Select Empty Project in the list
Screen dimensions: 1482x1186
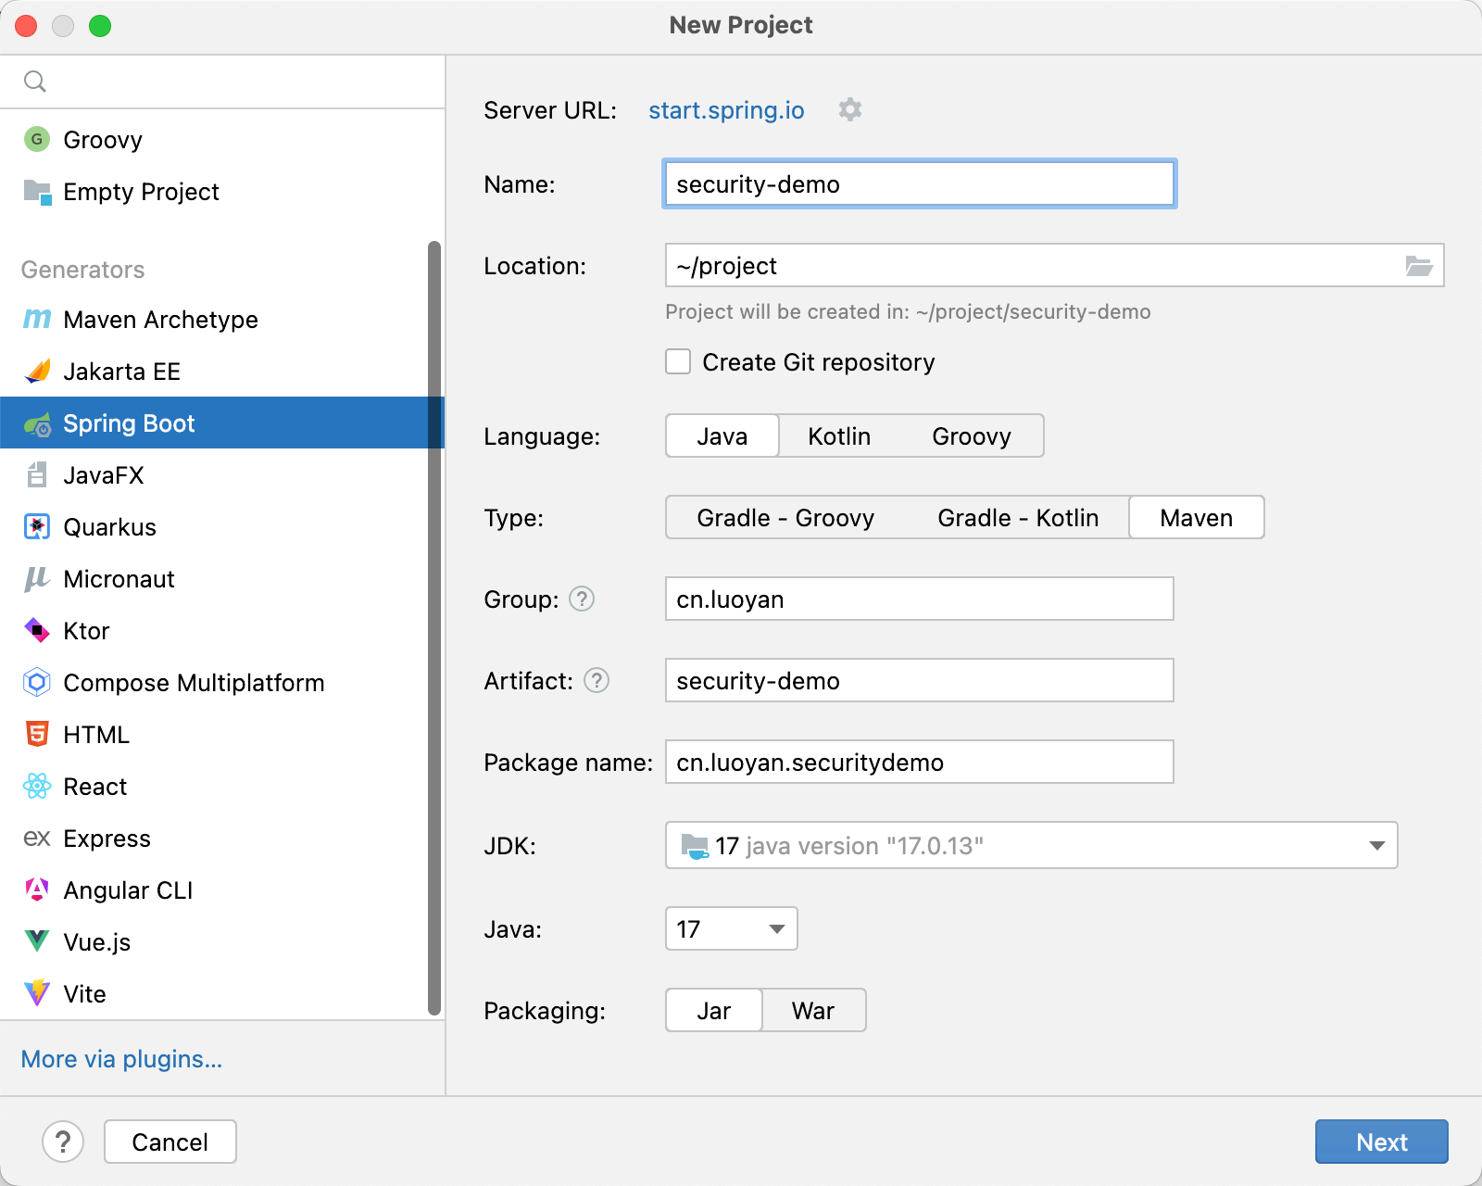[x=222, y=192]
